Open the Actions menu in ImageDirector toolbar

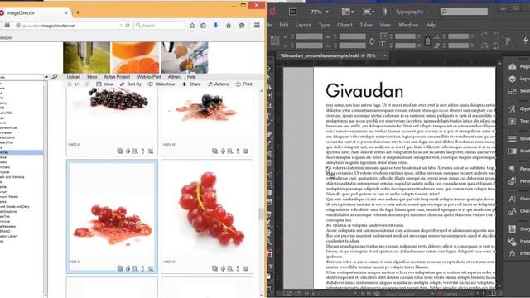218,84
